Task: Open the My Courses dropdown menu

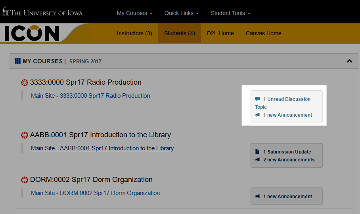Action: point(134,13)
